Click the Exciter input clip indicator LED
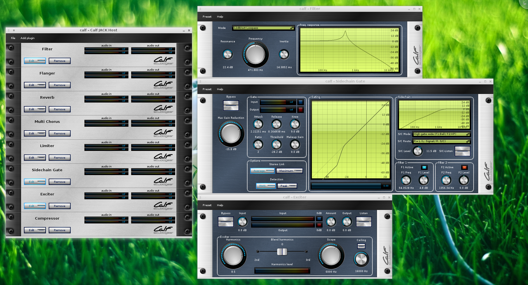The image size is (528, 285). [319, 219]
